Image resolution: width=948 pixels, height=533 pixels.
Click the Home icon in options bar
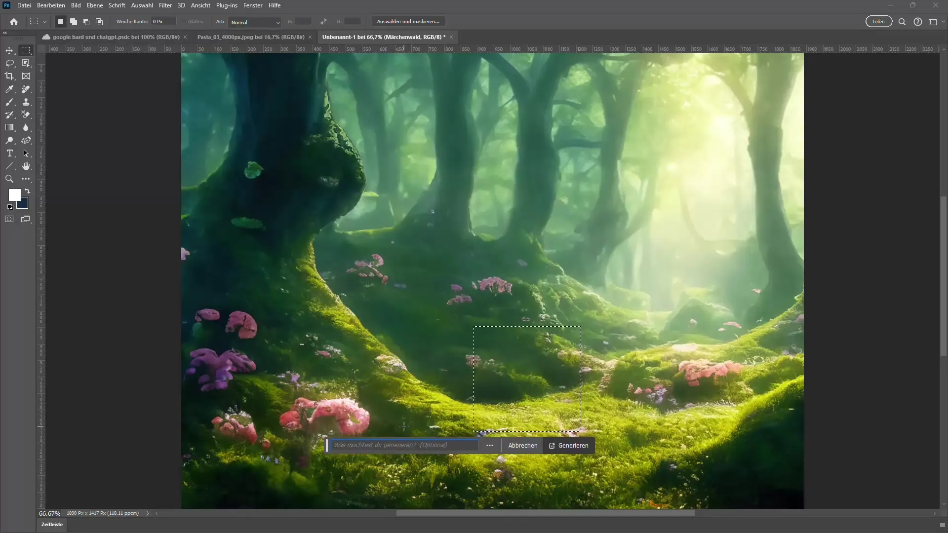tap(14, 22)
